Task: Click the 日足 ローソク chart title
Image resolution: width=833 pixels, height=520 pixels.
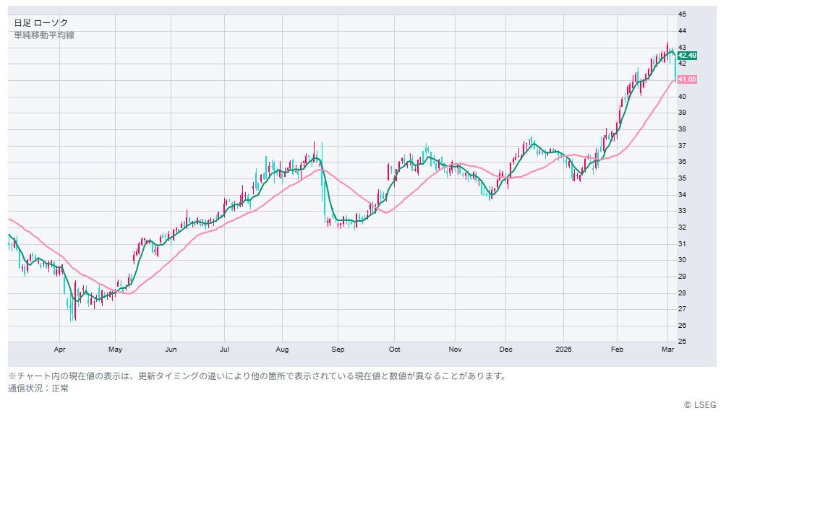Action: (41, 23)
